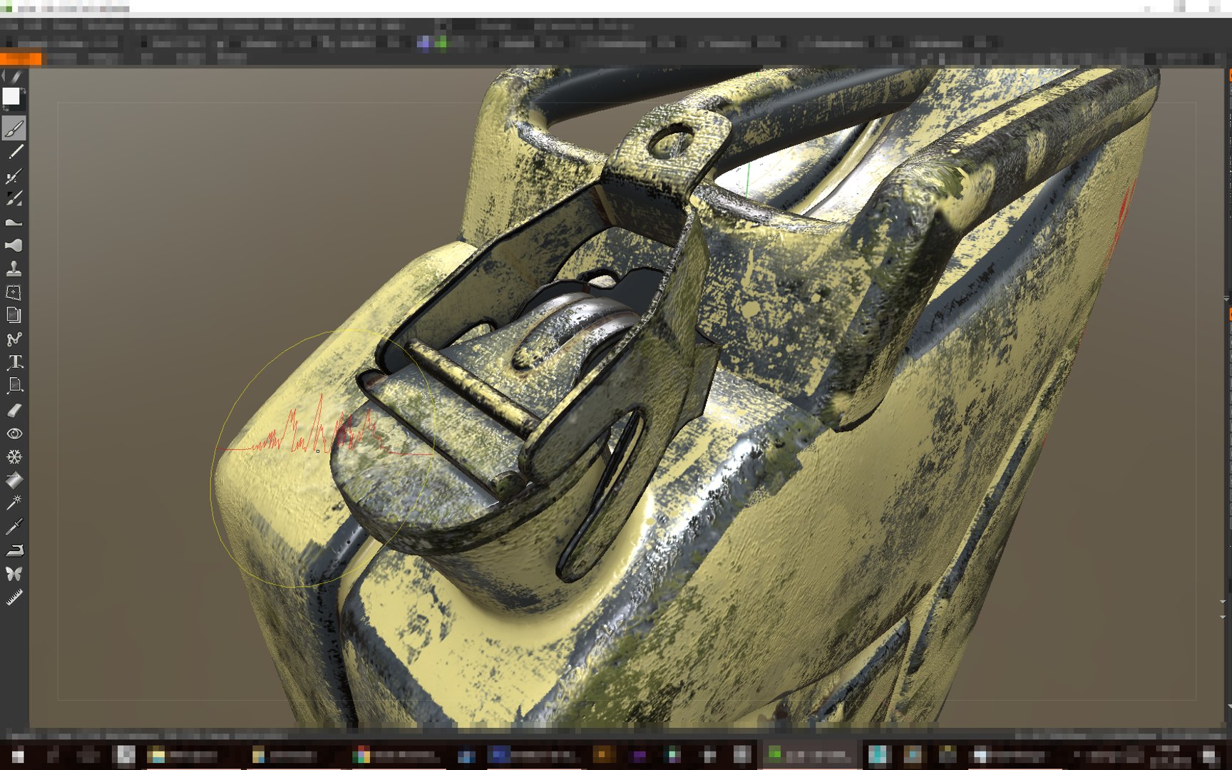Select the Clone stamp tool

[x=14, y=269]
